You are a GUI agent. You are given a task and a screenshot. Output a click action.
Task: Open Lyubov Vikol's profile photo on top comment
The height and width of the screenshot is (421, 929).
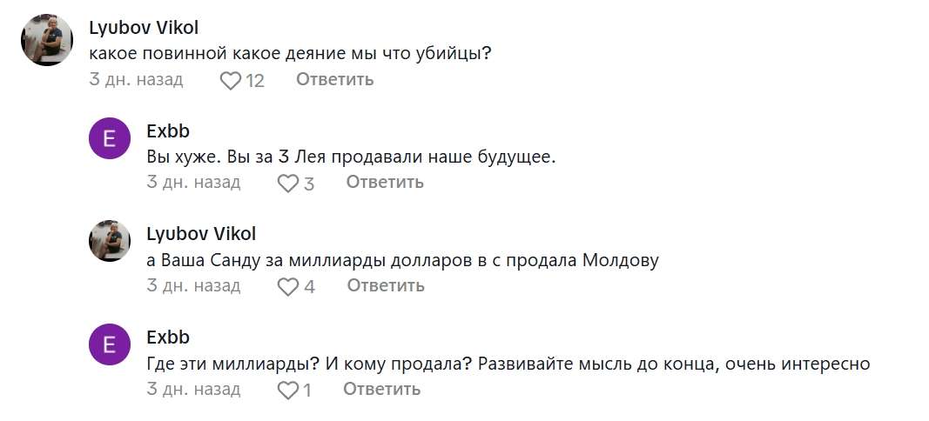pos(47,40)
